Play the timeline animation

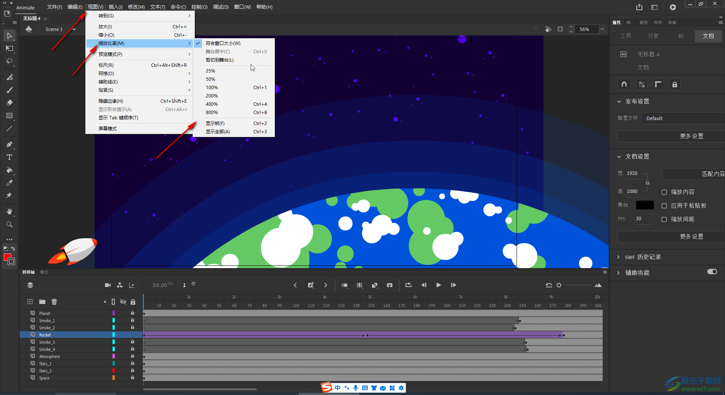click(438, 285)
